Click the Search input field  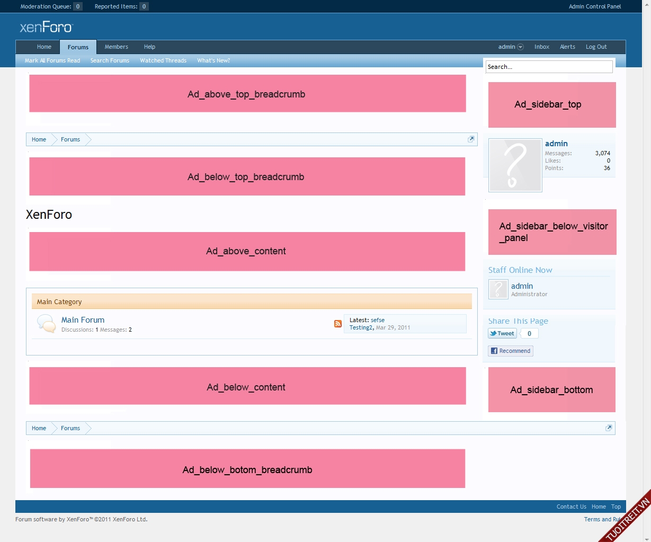pyautogui.click(x=549, y=67)
